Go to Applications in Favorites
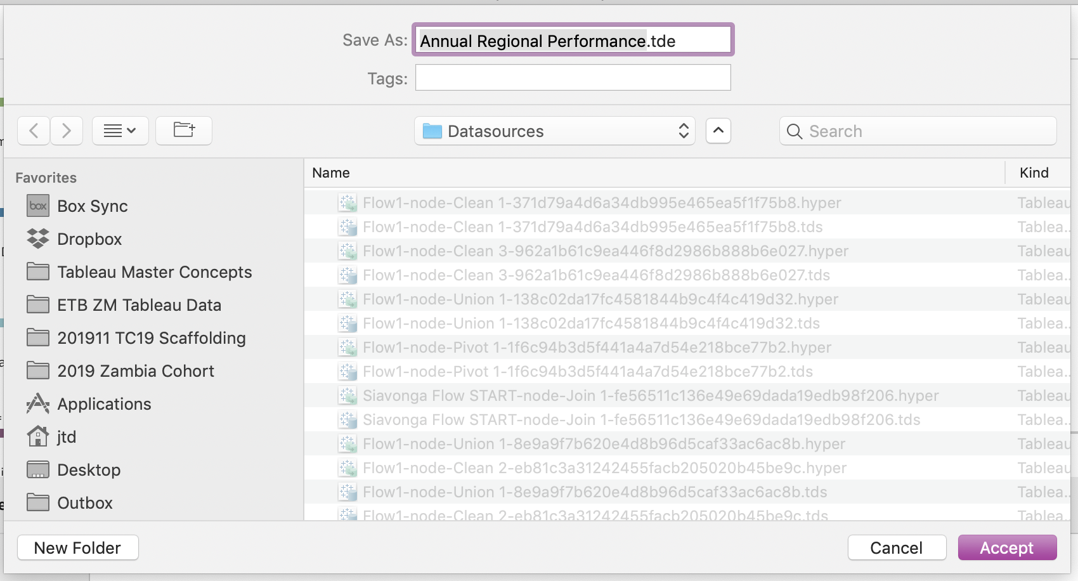The height and width of the screenshot is (581, 1078). 104,404
